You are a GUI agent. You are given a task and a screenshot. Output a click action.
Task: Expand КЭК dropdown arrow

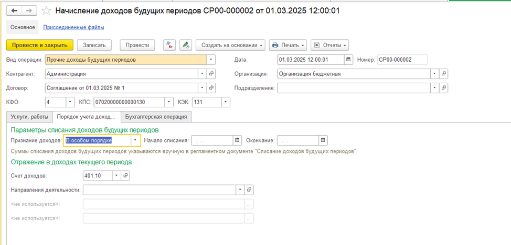click(x=226, y=102)
